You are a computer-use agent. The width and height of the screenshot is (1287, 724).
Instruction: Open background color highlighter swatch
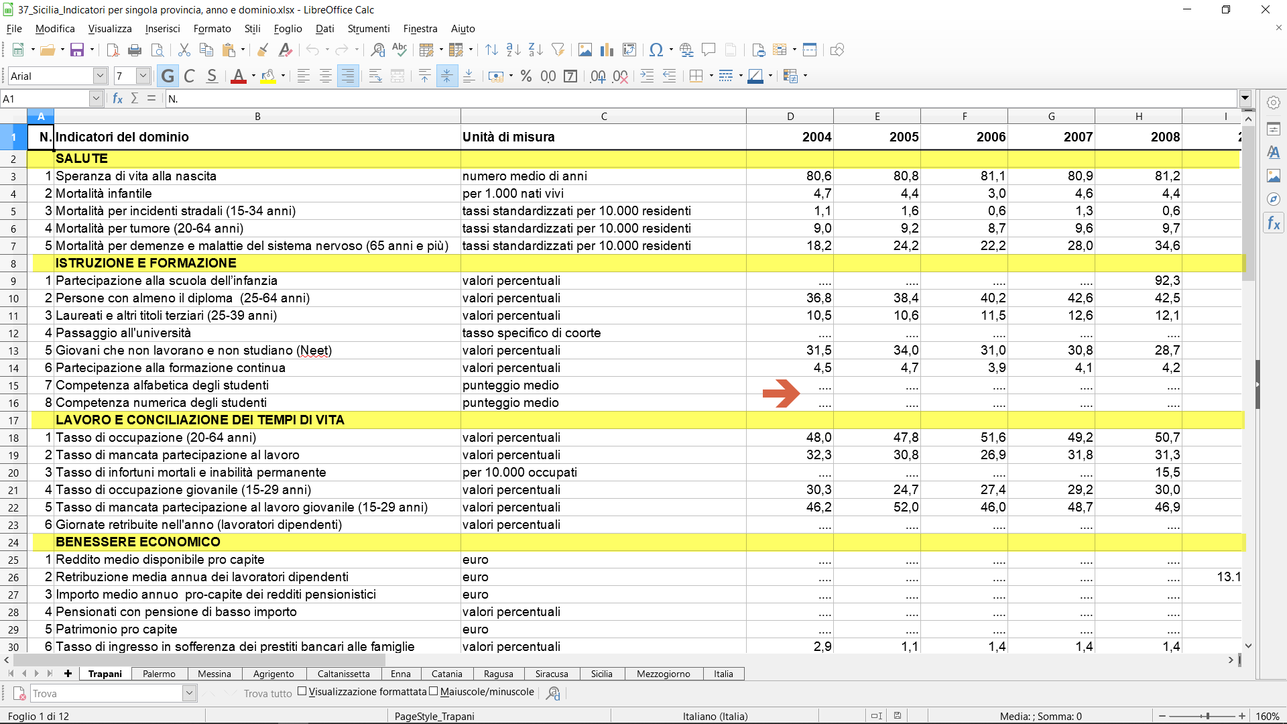(268, 76)
